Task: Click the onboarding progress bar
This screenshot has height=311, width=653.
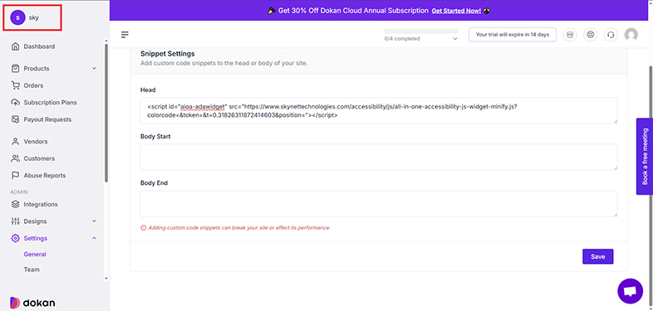Action: point(421,31)
